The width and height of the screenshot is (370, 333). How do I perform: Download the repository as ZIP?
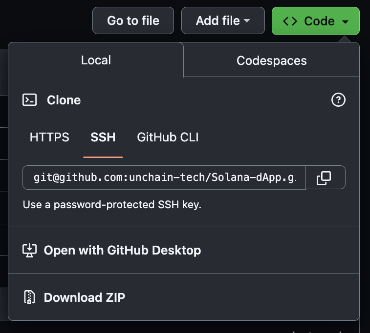click(184, 297)
